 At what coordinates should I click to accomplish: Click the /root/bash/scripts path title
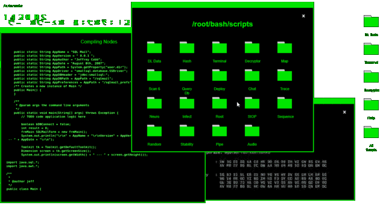[x=223, y=24]
